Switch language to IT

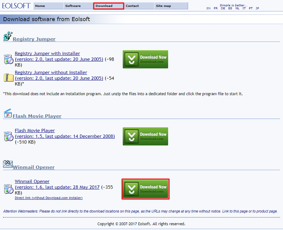244,8
